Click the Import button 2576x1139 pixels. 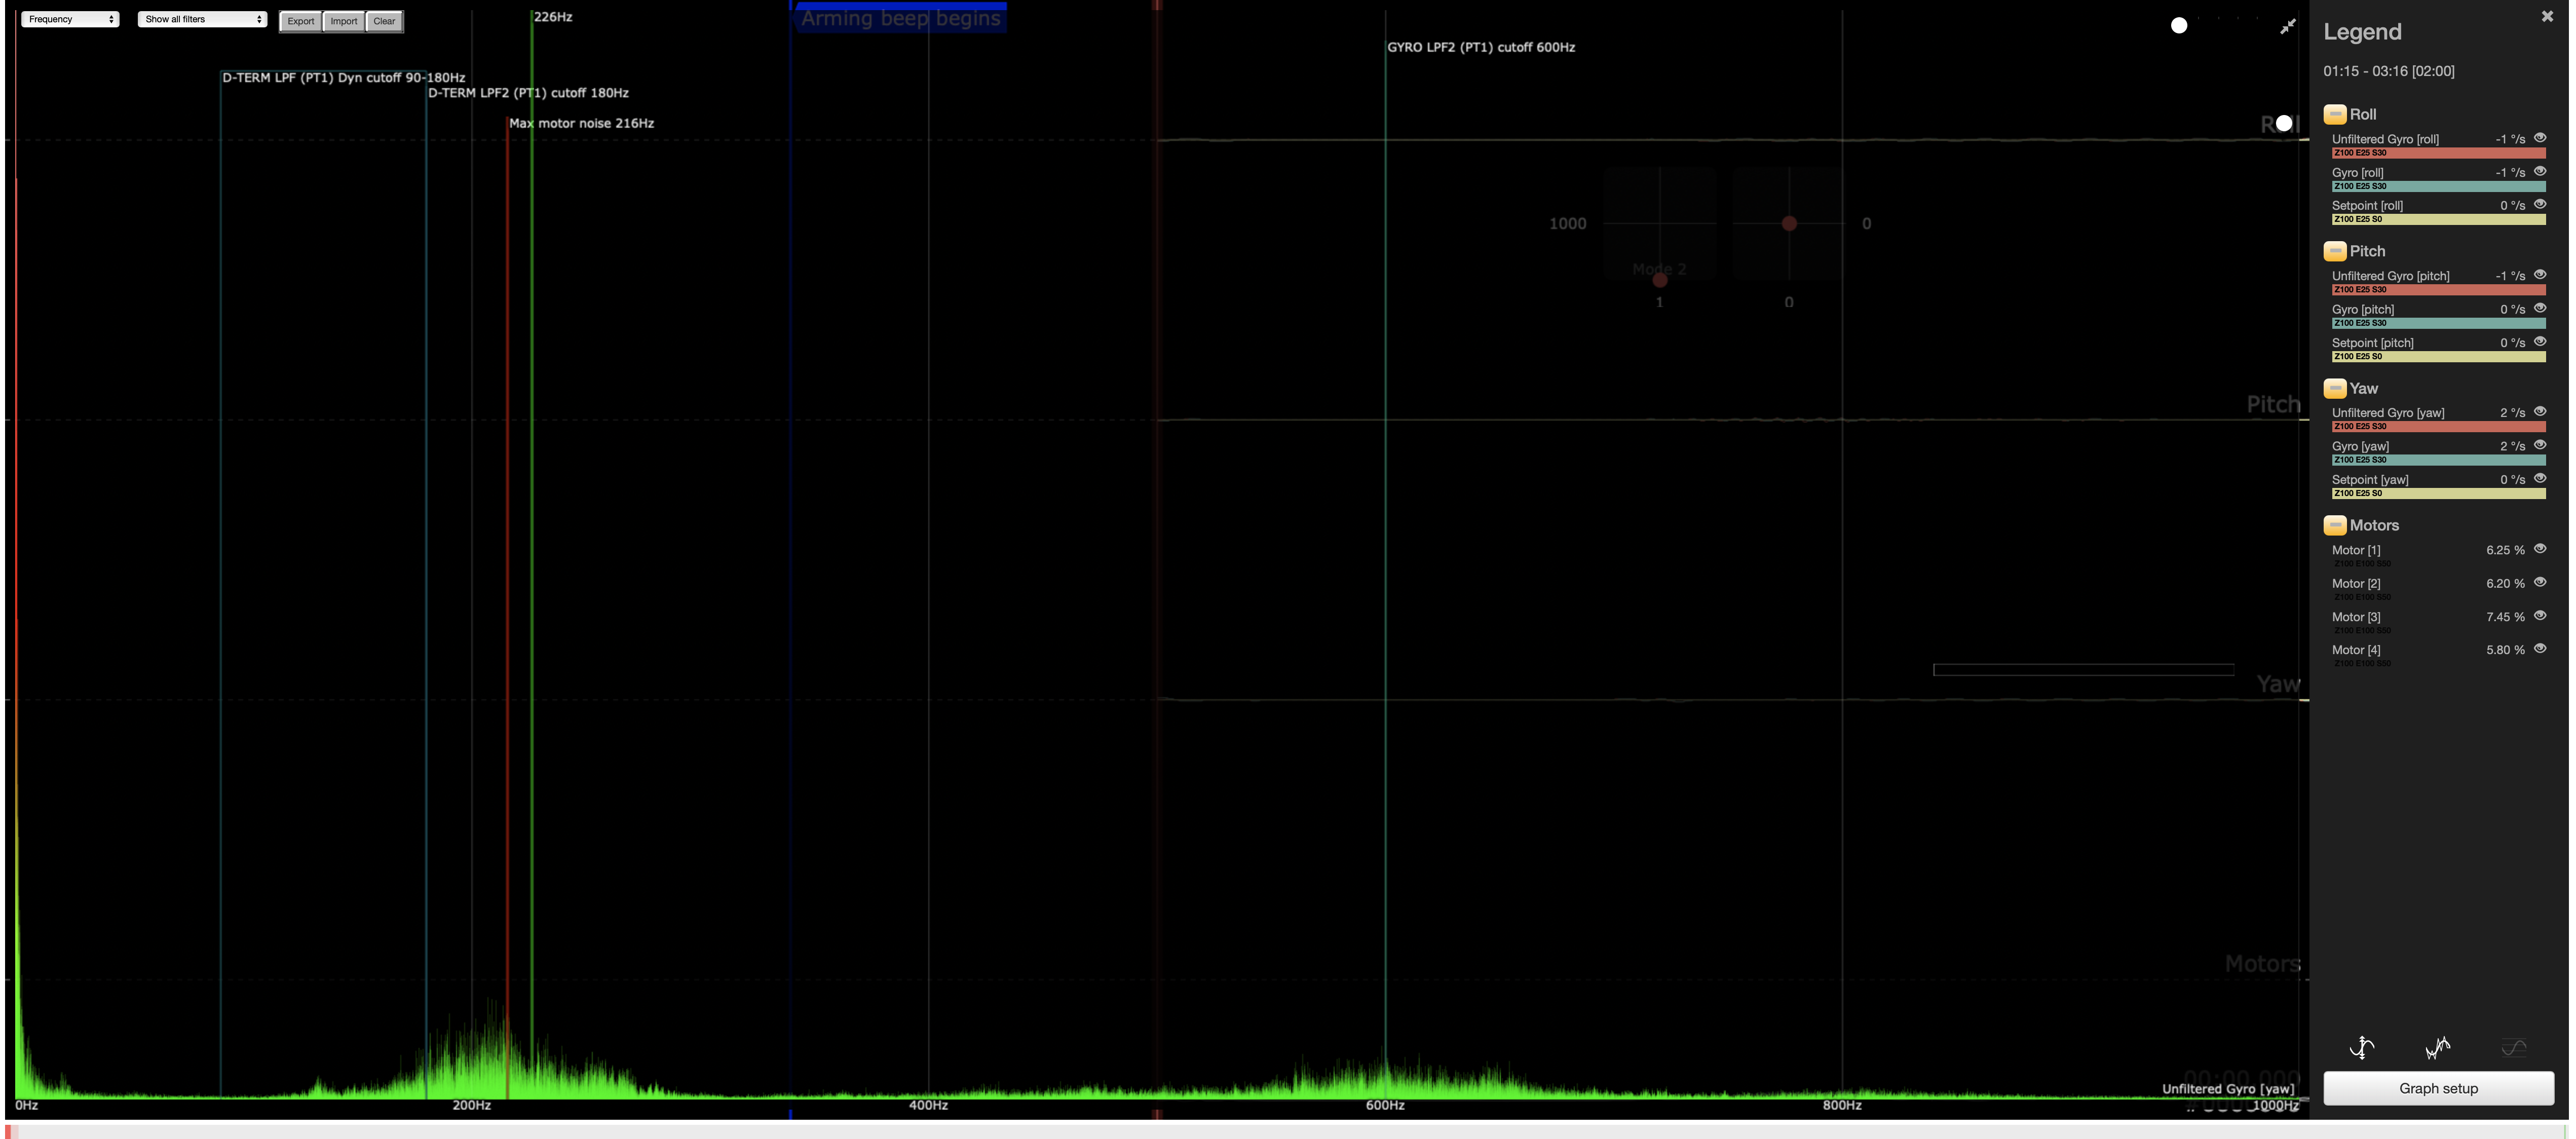pyautogui.click(x=343, y=21)
